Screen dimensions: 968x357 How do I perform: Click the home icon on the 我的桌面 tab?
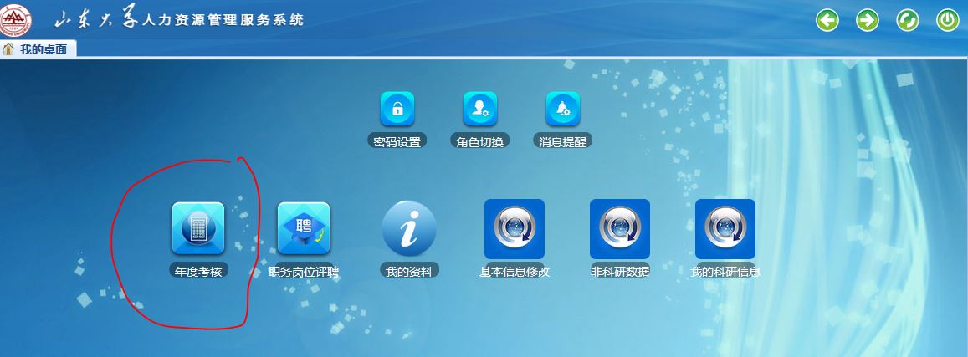(x=9, y=48)
